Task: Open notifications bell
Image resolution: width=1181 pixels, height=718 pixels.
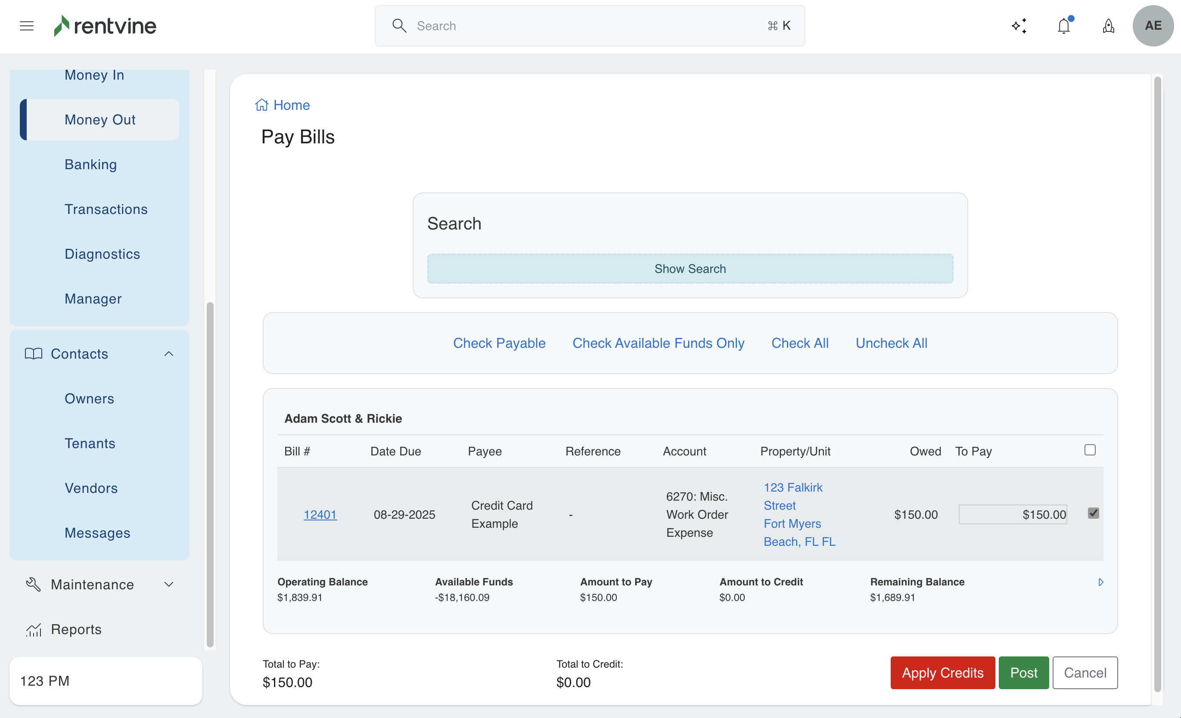Action: pos(1063,26)
